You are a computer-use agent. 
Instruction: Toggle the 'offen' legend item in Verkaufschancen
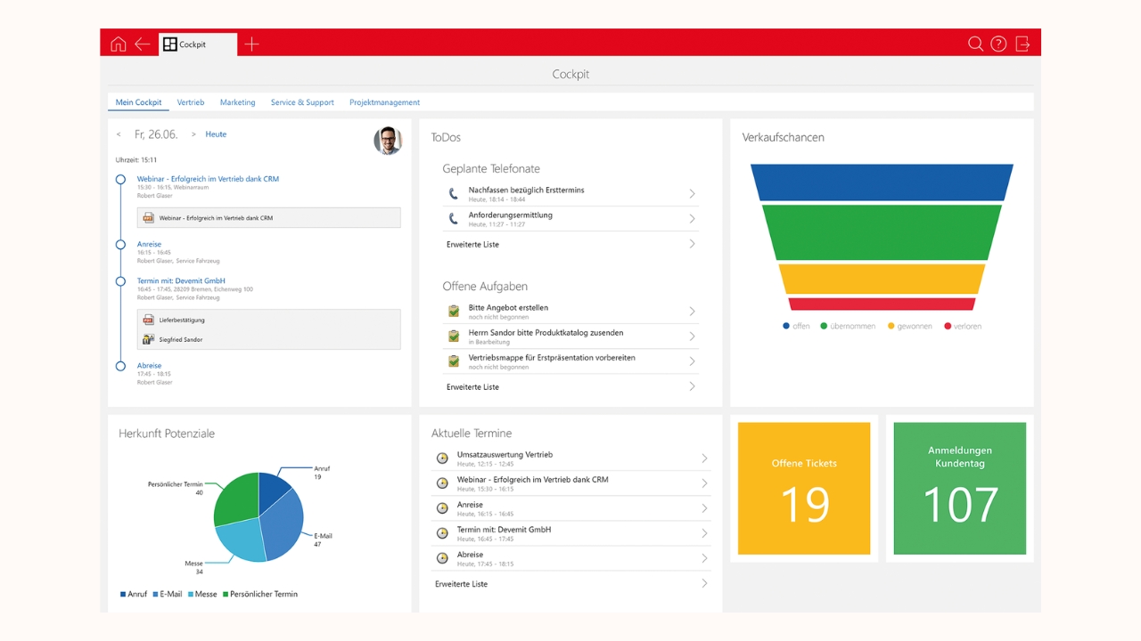click(796, 327)
